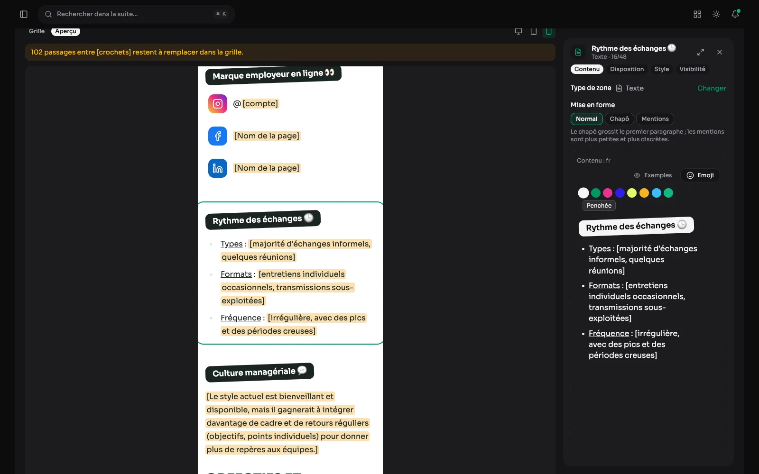This screenshot has height=474, width=759.
Task: Click the search magnifier icon
Action: pos(48,14)
